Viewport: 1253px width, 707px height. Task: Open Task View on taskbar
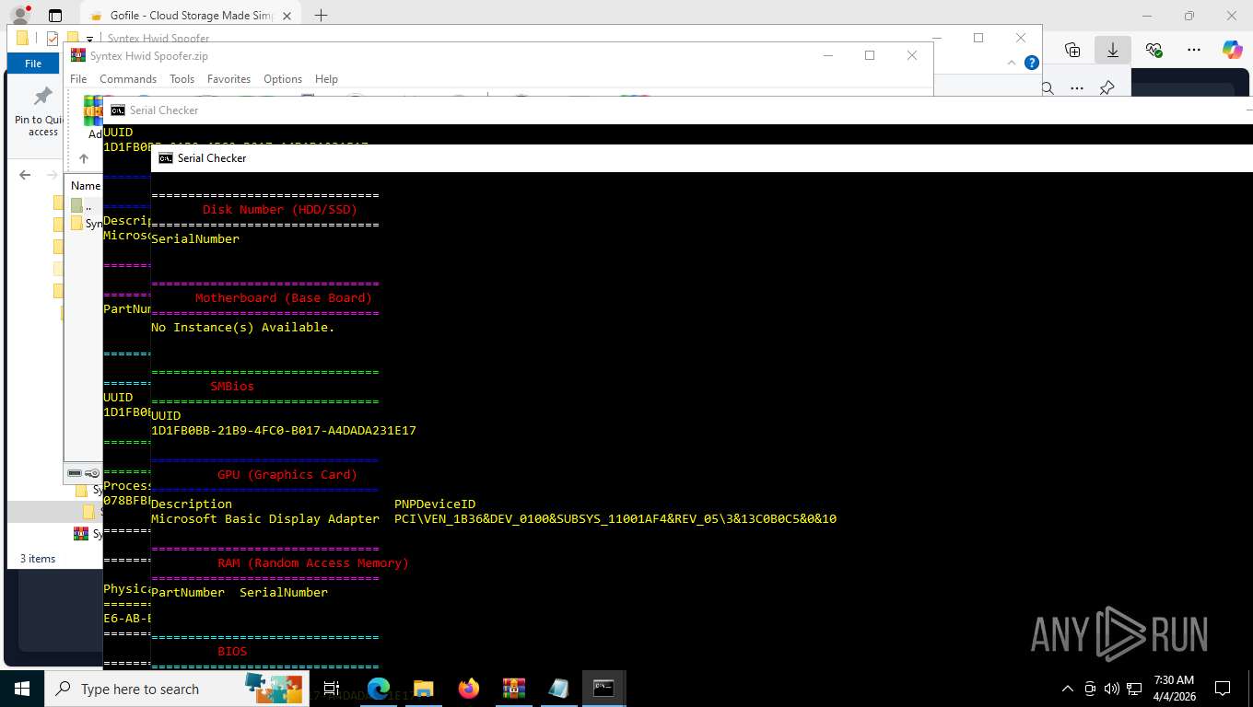[332, 689]
